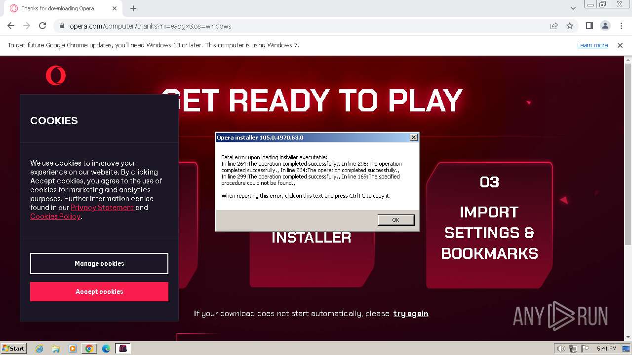Click the browser forward arrow
Screen dimensions: 632x355
[27, 26]
